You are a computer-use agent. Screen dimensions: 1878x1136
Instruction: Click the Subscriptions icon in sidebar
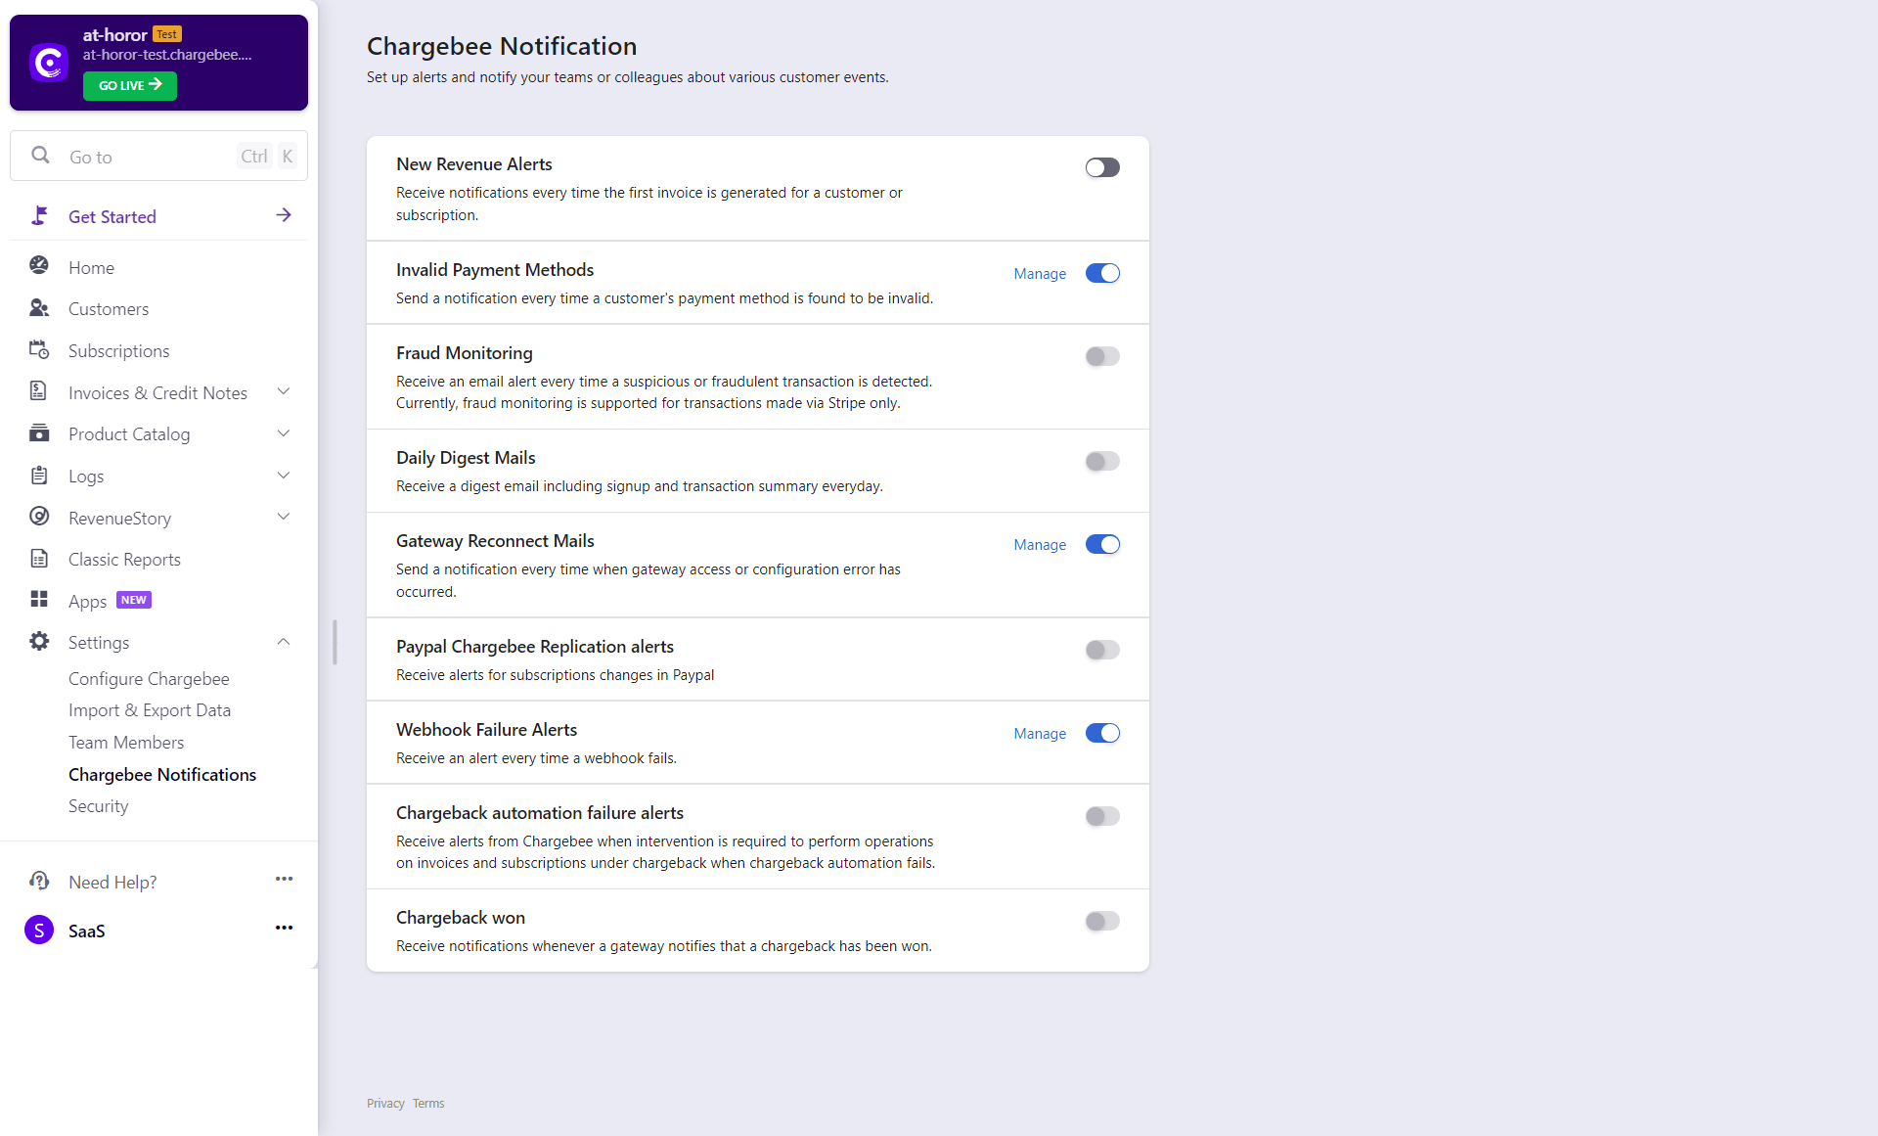[x=37, y=350]
